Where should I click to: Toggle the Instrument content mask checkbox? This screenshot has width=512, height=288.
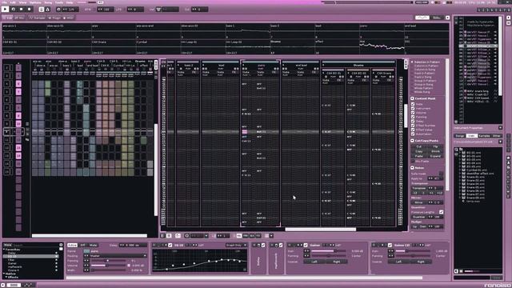pos(413,109)
